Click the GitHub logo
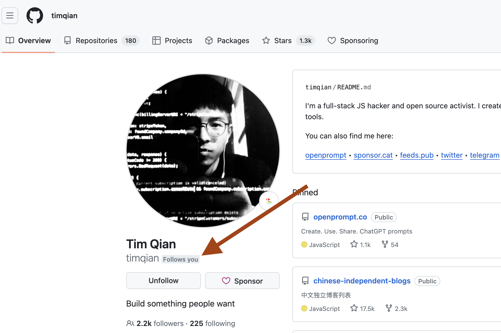 35,16
